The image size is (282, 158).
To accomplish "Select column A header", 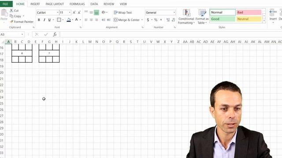I will point(8,42).
